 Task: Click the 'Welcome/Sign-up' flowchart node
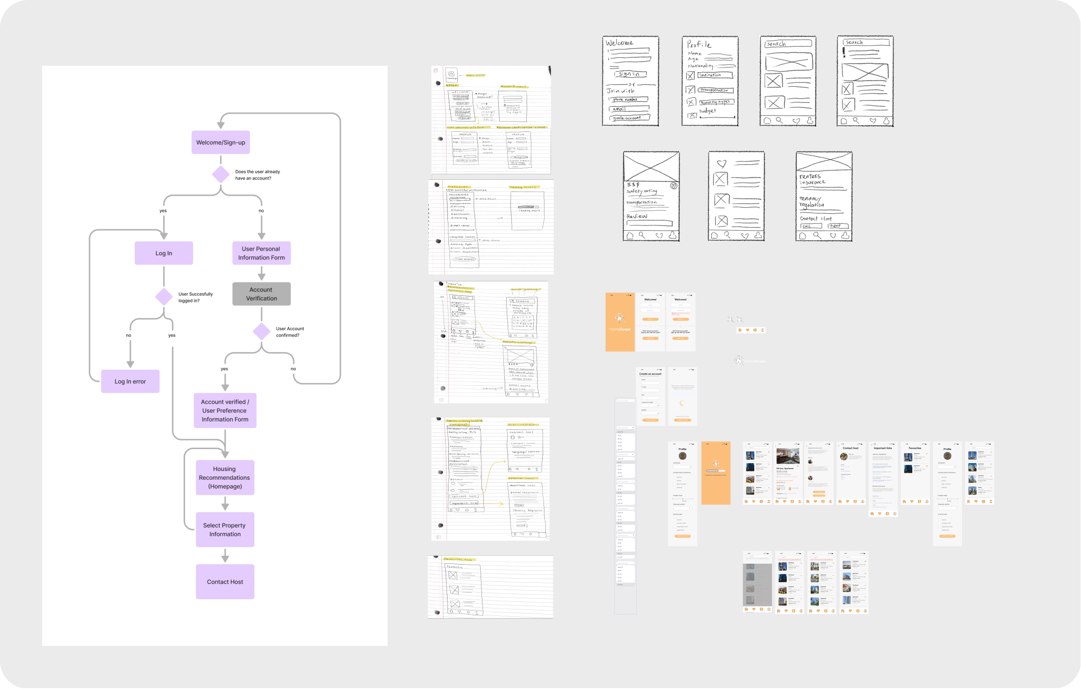tap(220, 143)
